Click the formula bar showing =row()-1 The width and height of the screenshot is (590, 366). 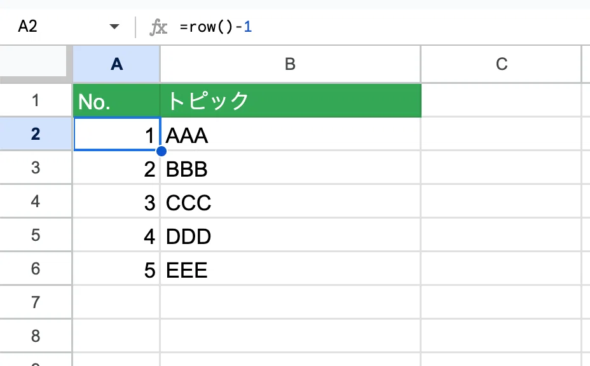pyautogui.click(x=383, y=27)
